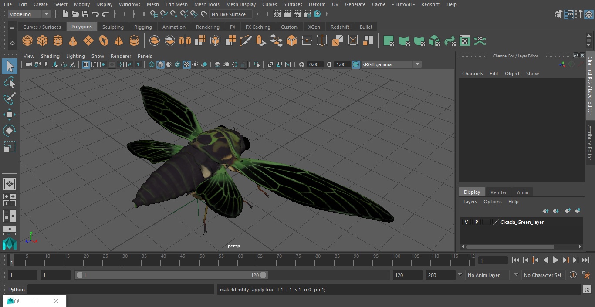Image resolution: width=595 pixels, height=307 pixels.
Task: Toggle snap to grids magnet icon
Action: coord(154,14)
